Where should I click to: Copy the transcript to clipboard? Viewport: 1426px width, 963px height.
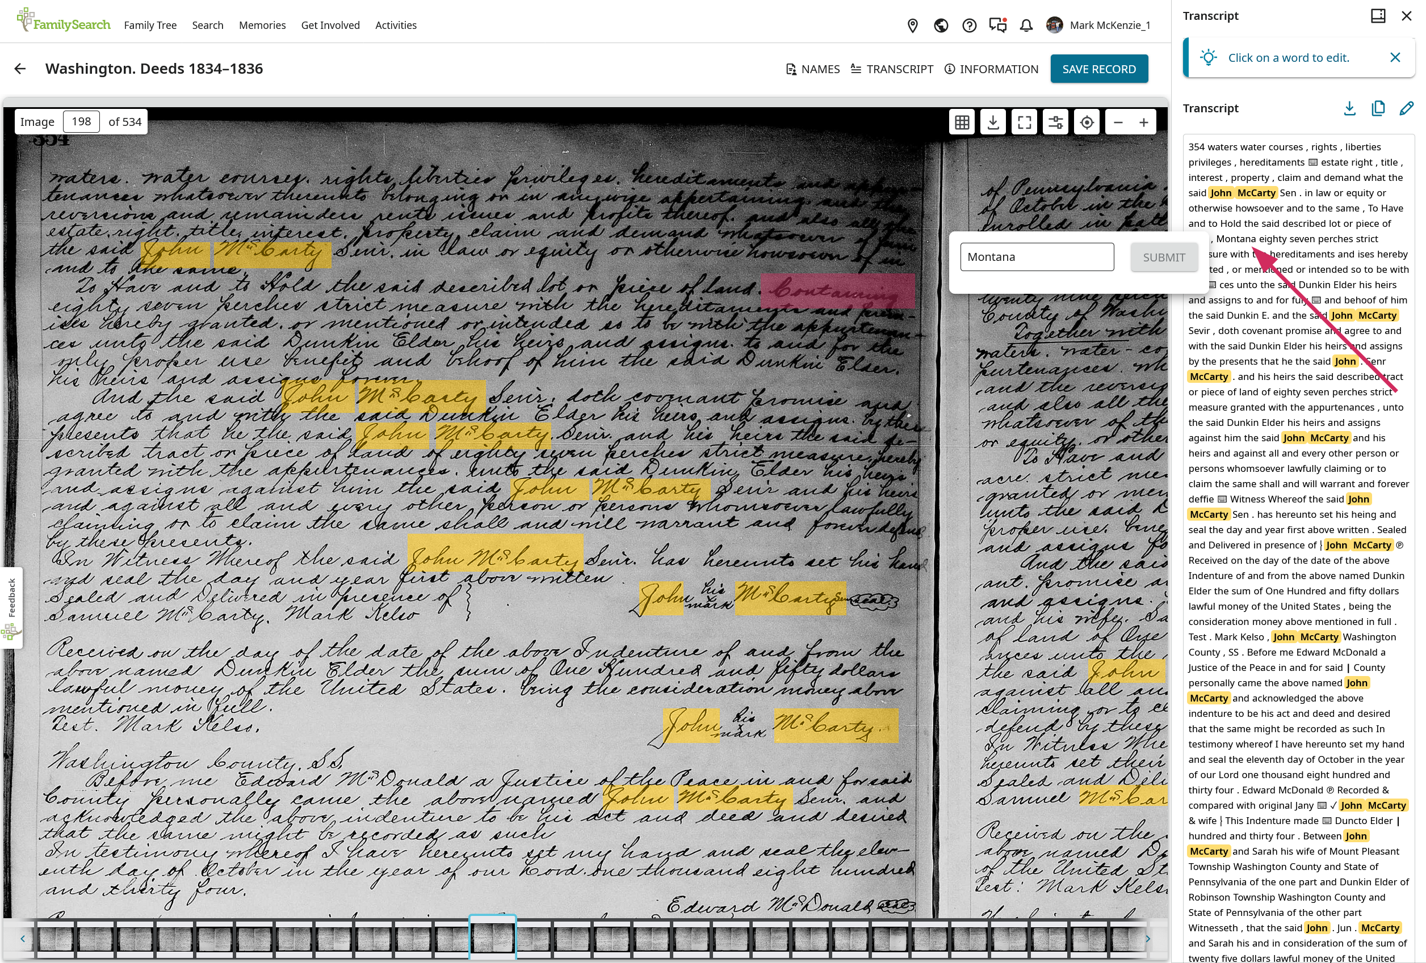1378,108
